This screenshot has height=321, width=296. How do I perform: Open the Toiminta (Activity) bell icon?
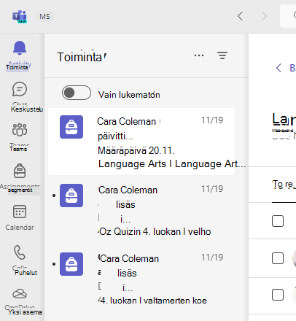(x=20, y=48)
